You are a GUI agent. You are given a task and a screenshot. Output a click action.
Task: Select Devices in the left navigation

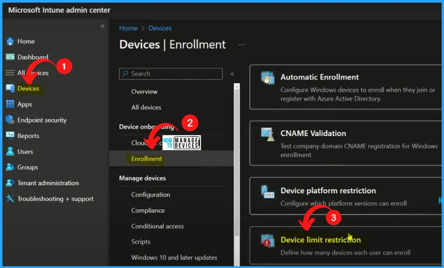(28, 88)
